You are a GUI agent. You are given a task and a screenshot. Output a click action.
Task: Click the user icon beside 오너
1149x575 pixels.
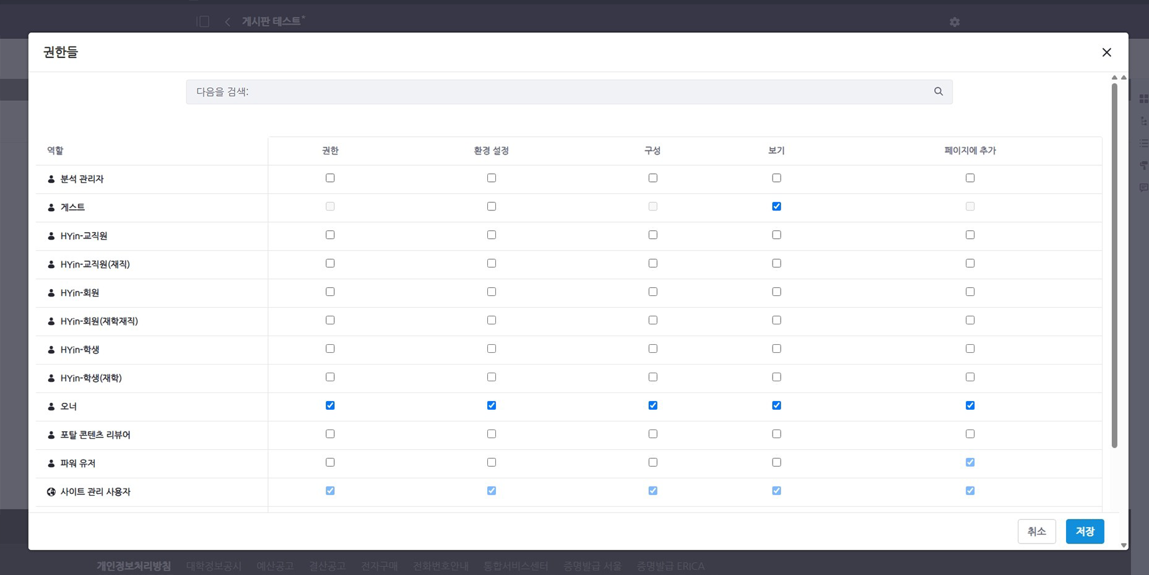(x=51, y=407)
